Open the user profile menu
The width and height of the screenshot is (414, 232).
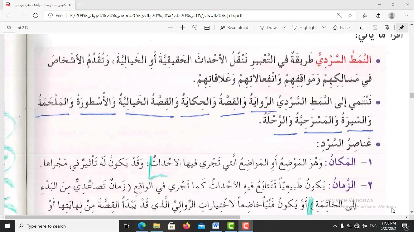pos(392,15)
